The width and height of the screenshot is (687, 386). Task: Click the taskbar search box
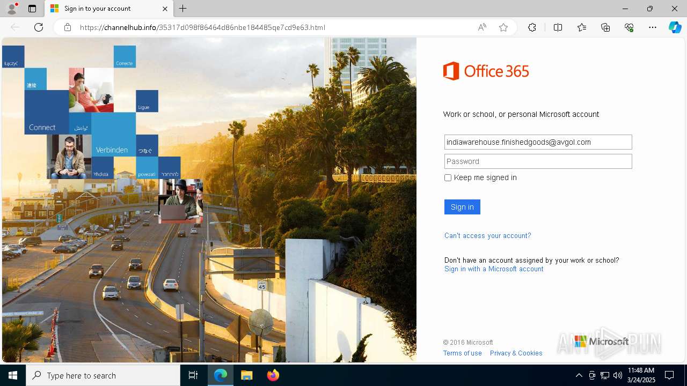click(103, 375)
